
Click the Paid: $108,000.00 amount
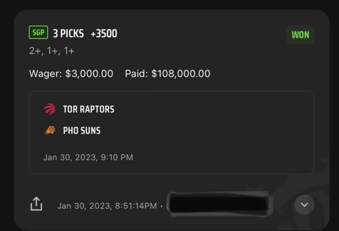click(x=168, y=74)
